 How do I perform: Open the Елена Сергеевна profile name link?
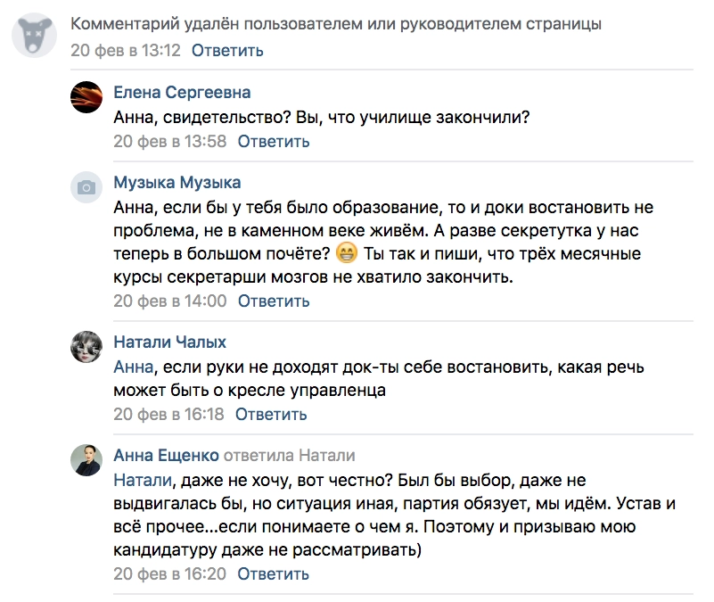[x=182, y=93]
